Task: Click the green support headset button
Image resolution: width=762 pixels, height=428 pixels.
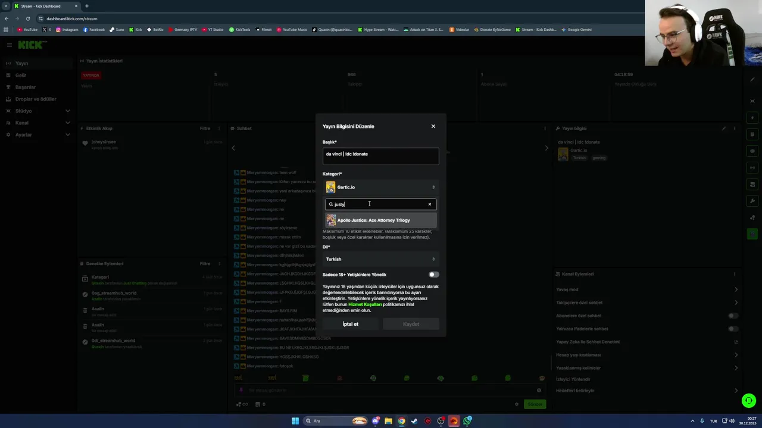Action: click(x=749, y=401)
